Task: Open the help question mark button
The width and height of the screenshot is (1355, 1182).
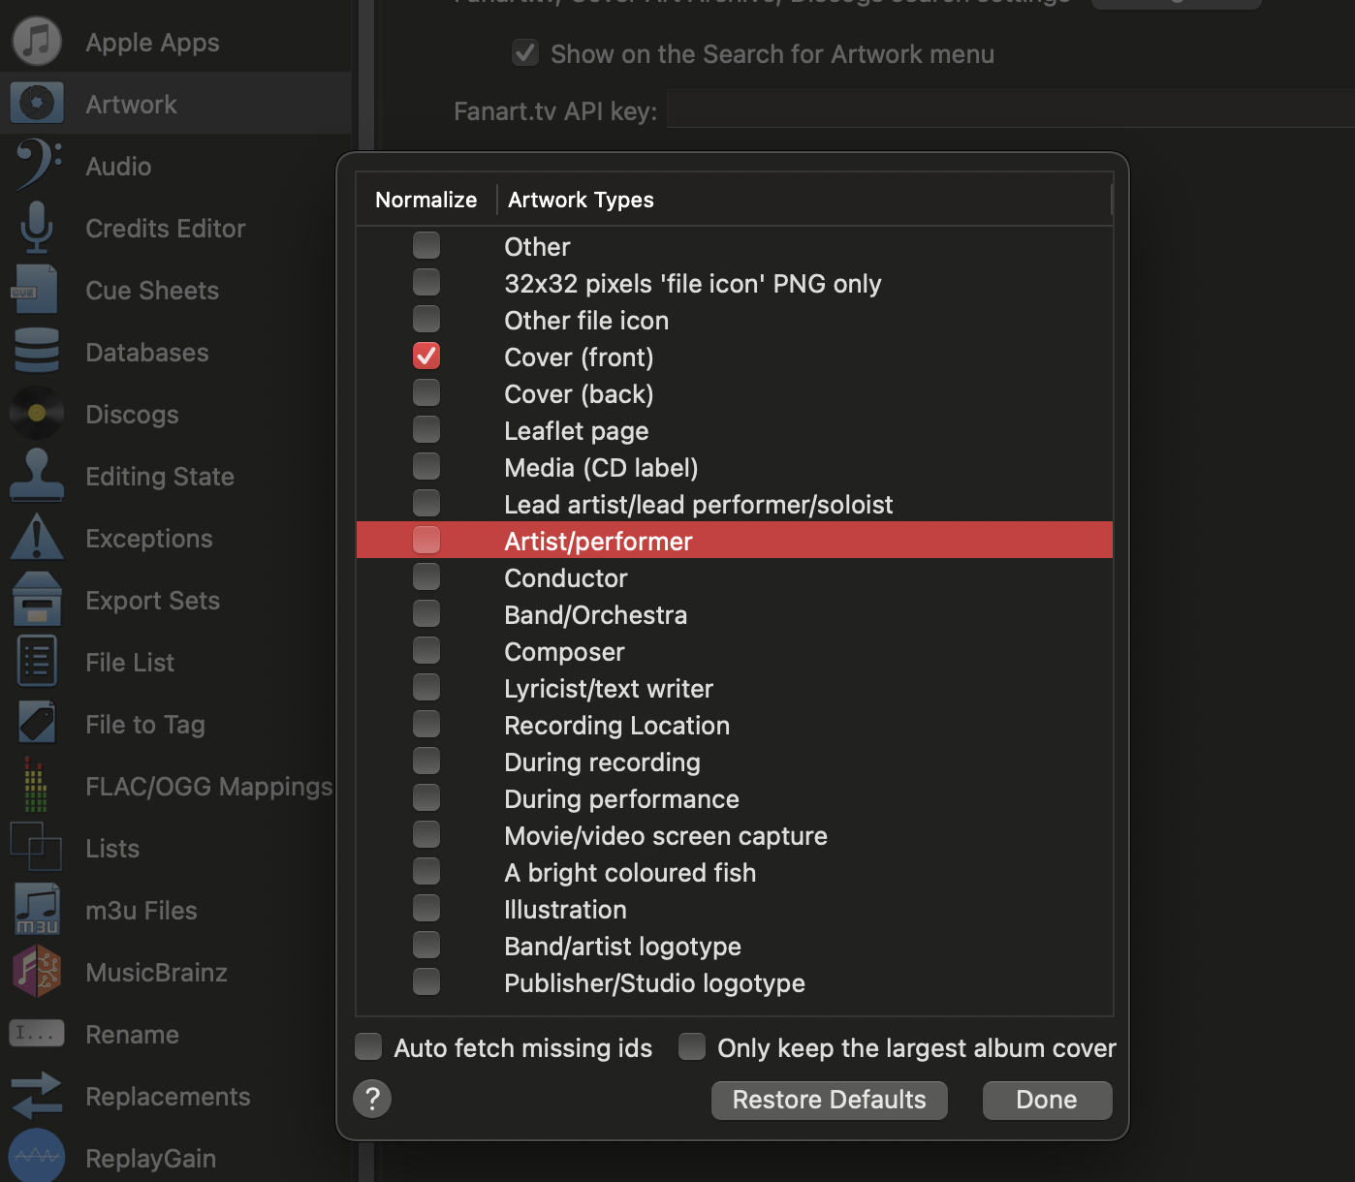Action: point(372,1099)
